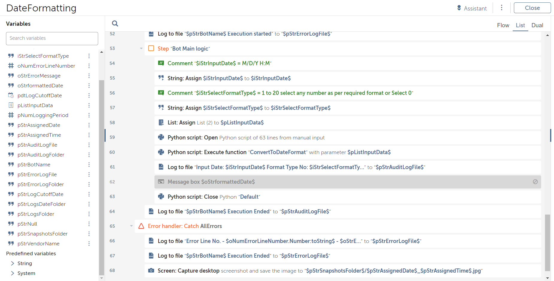Open options menu for pStrBotName variable

click(x=89, y=165)
